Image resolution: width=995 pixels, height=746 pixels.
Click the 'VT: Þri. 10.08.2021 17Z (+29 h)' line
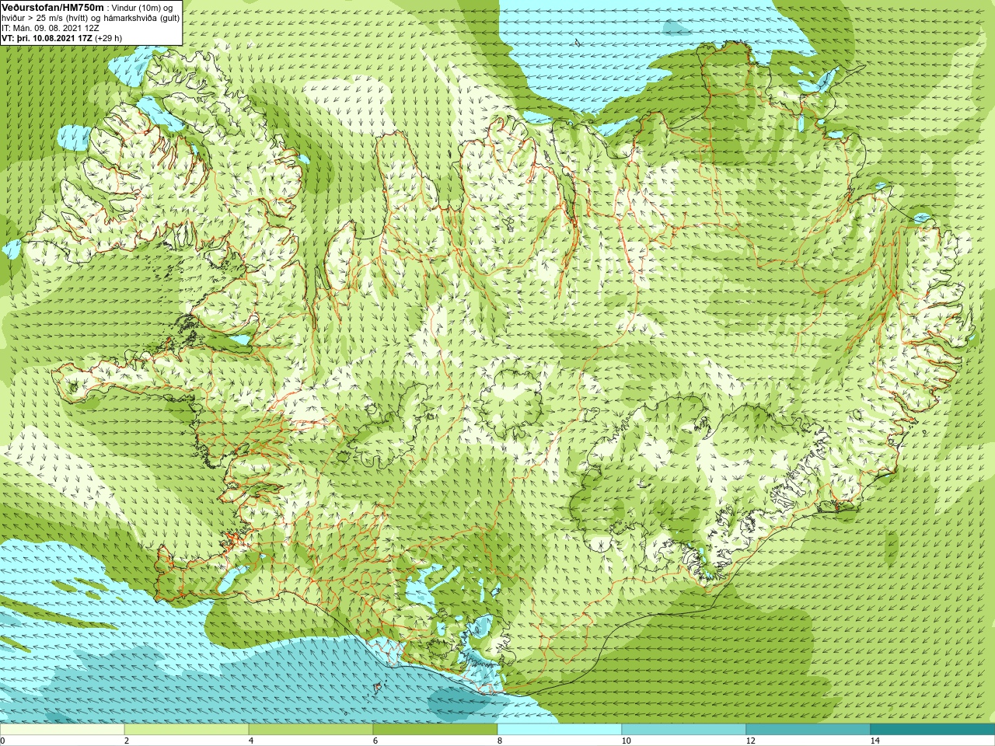(x=61, y=37)
